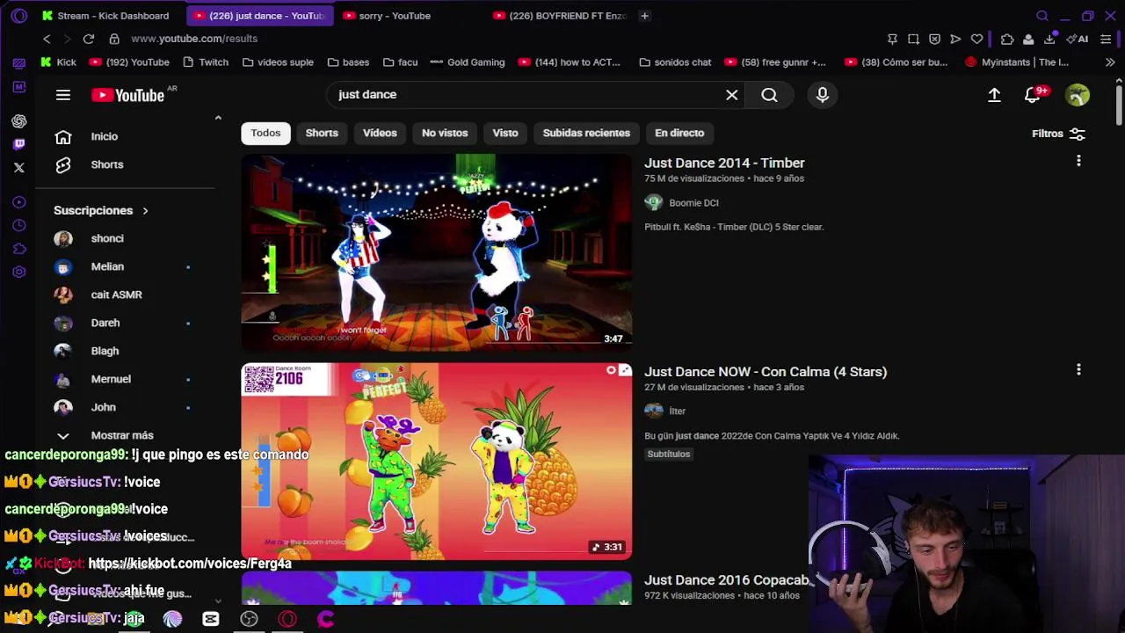The height and width of the screenshot is (633, 1125).
Task: Click the pin icon in address bar
Action: coord(892,39)
